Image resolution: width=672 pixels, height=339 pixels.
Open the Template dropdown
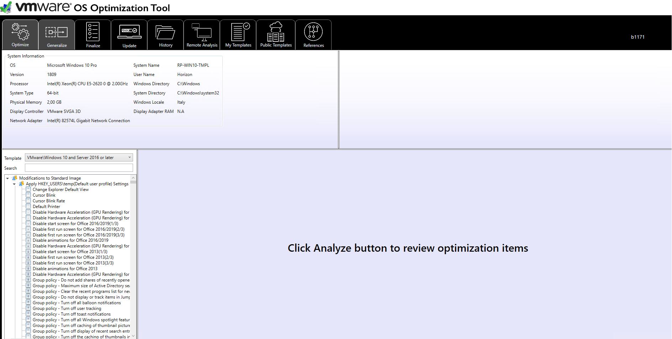point(79,157)
